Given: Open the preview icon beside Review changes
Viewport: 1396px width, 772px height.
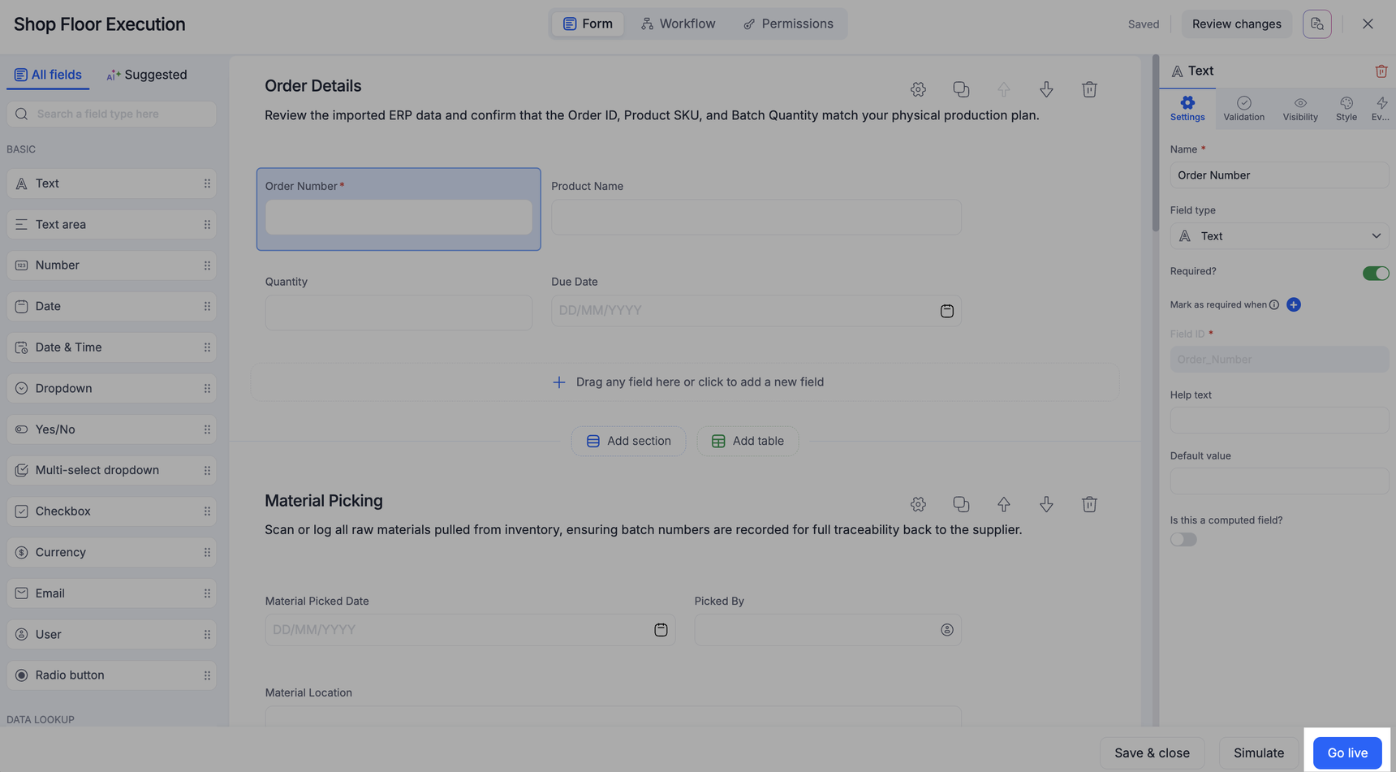Looking at the screenshot, I should click(x=1316, y=24).
